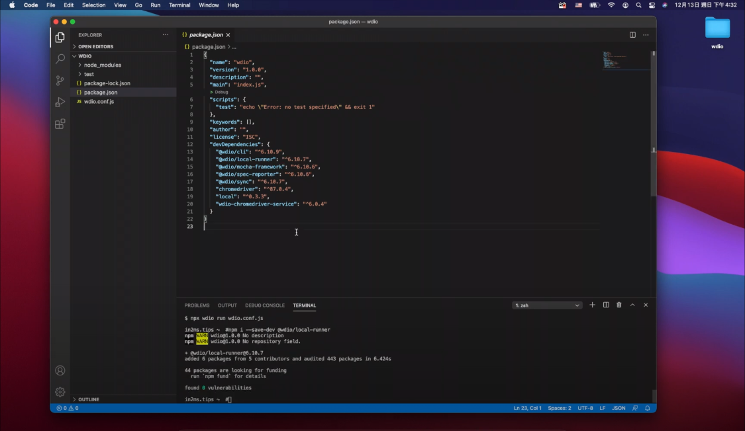Click the terminal prompt input line
The width and height of the screenshot is (745, 431).
pos(228,400)
